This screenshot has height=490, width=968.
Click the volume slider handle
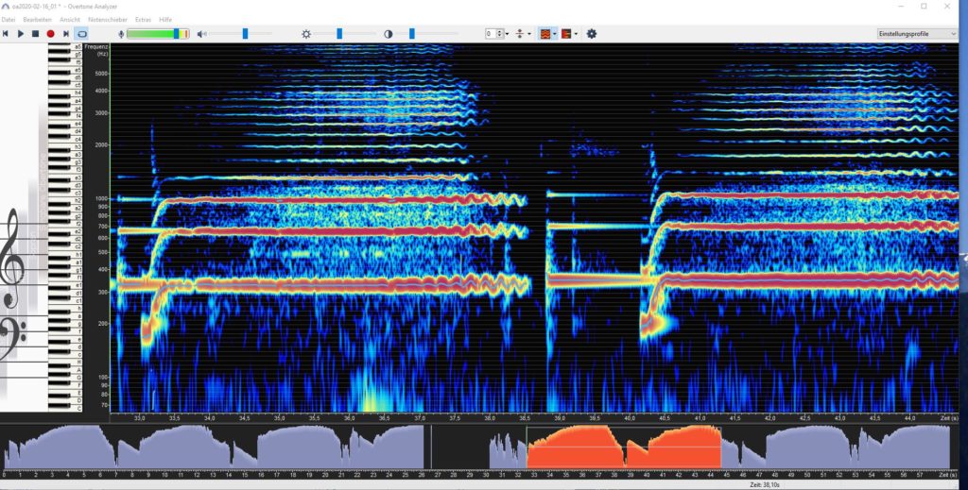[x=245, y=34]
